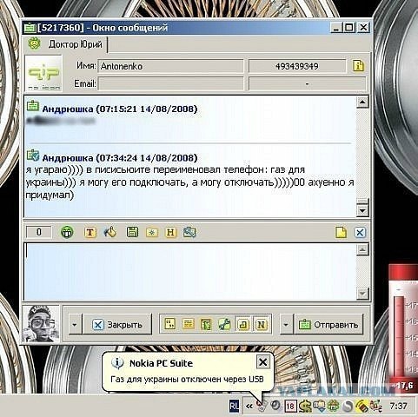Expand hidden tray icons chevron
The height and width of the screenshot is (417, 418).
coord(249,407)
